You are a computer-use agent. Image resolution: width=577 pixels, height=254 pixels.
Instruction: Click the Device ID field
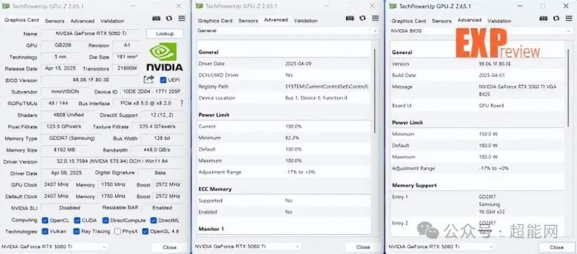coord(151,92)
